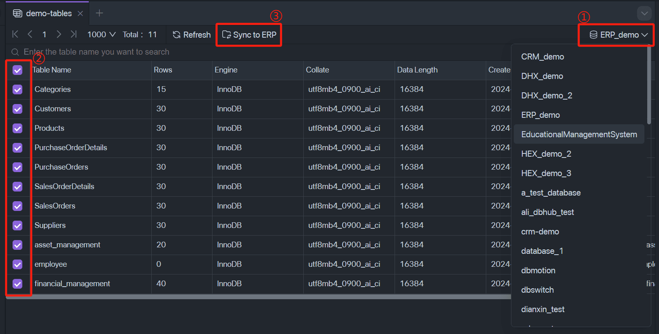Click the search magnifier icon

[x=15, y=52]
